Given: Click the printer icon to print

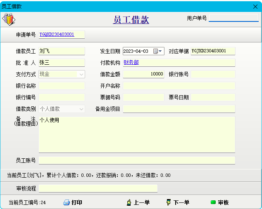Looking at the screenshot, I should tap(67, 202).
